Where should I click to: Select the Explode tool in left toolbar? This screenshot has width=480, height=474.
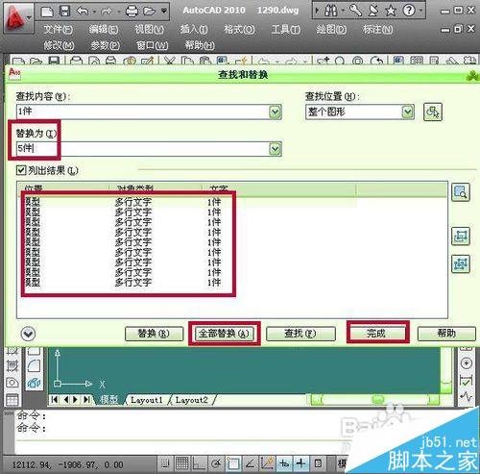click(34, 383)
